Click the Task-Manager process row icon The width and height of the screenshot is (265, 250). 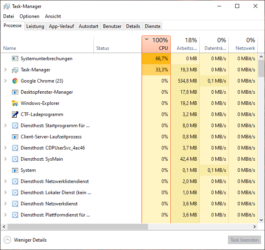point(15,70)
